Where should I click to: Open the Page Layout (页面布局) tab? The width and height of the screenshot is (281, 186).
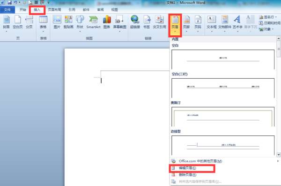(x=54, y=10)
